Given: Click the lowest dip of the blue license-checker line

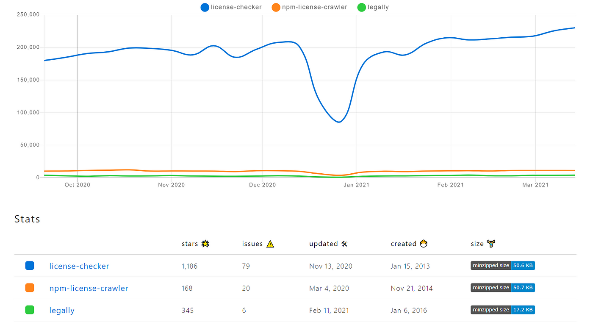Looking at the screenshot, I should point(339,122).
